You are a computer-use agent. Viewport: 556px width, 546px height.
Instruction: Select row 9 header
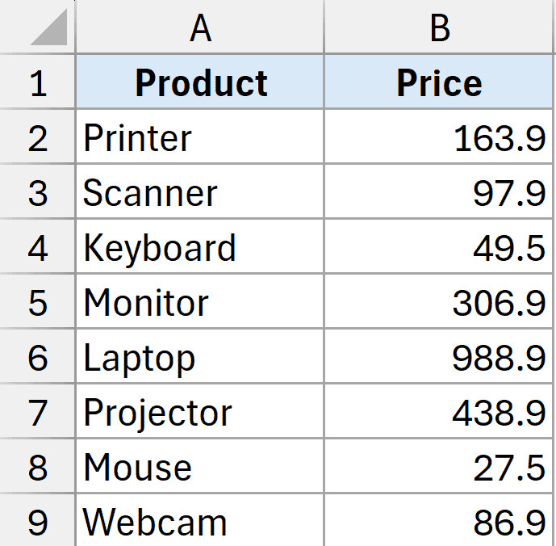click(x=38, y=523)
